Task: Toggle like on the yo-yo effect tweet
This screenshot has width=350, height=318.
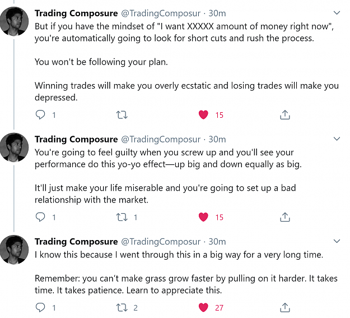Action: (203, 217)
